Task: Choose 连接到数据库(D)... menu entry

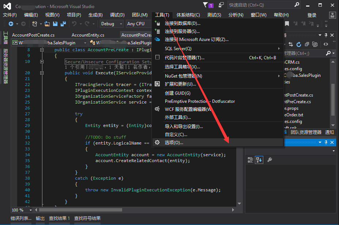Action: click(218, 23)
